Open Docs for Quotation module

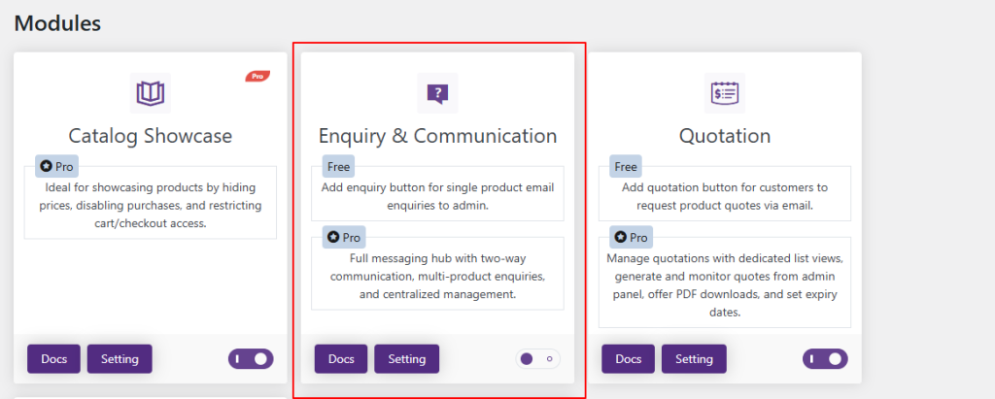(x=629, y=359)
